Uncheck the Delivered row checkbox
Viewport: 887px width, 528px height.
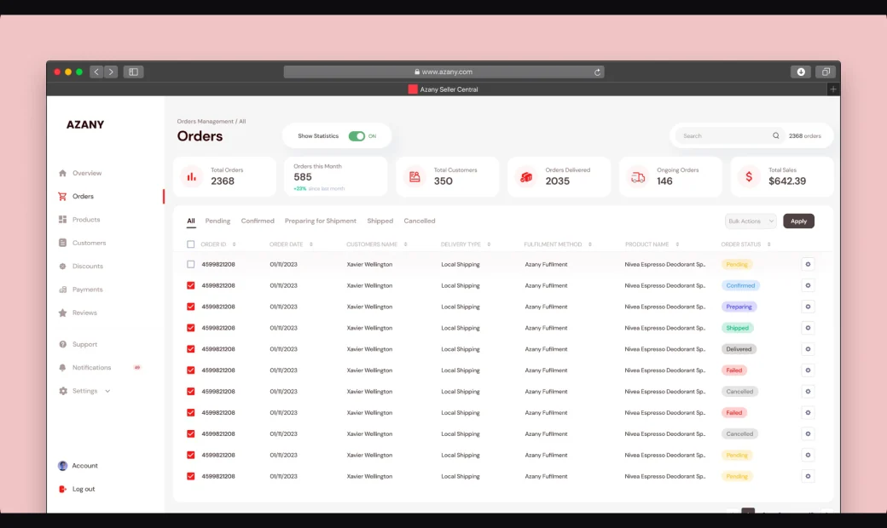tap(191, 349)
